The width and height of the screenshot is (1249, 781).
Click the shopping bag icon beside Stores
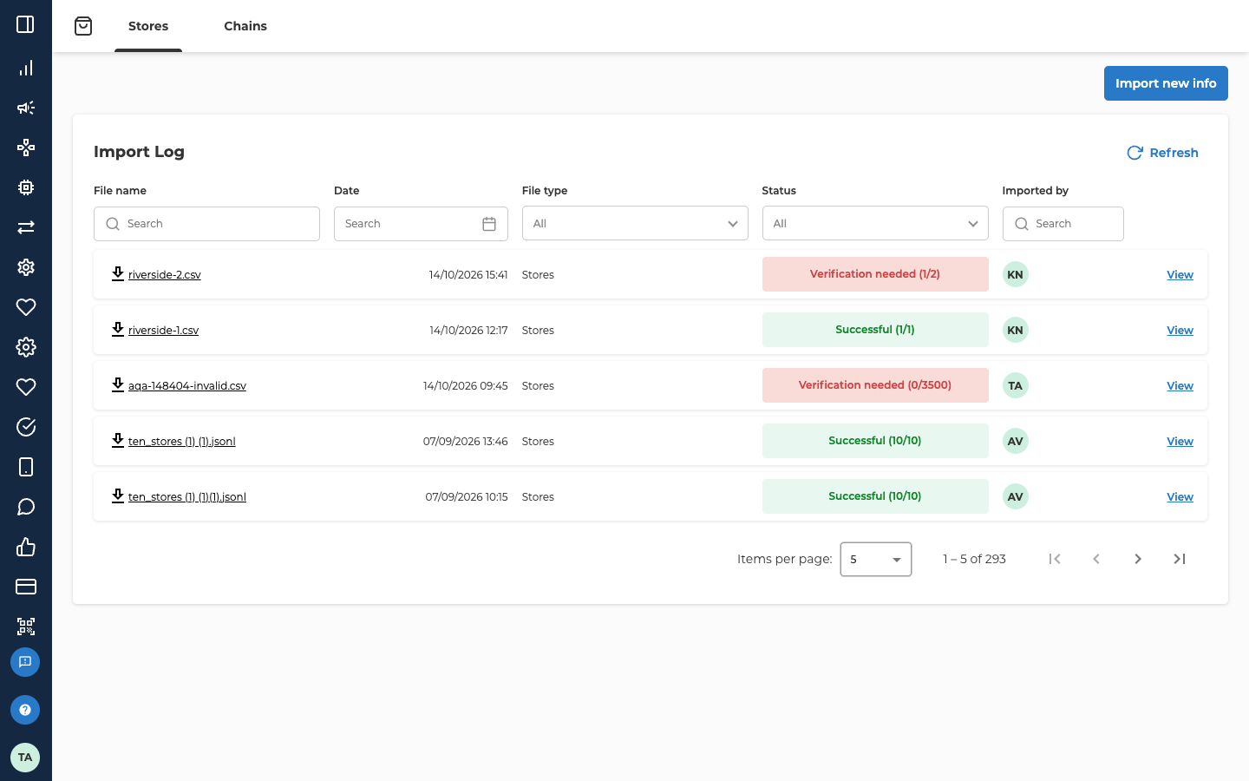83,26
